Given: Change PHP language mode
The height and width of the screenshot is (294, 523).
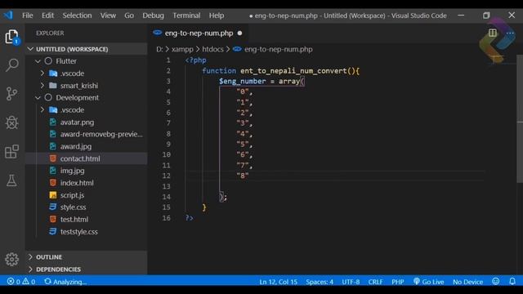Looking at the screenshot, I should point(398,282).
